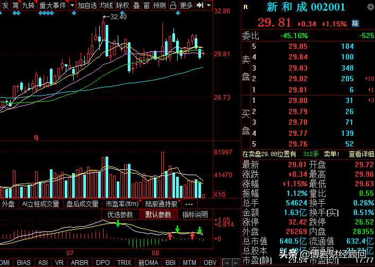Switch to the 盘后成交量 tab
The width and height of the screenshot is (375, 267).
click(82, 204)
